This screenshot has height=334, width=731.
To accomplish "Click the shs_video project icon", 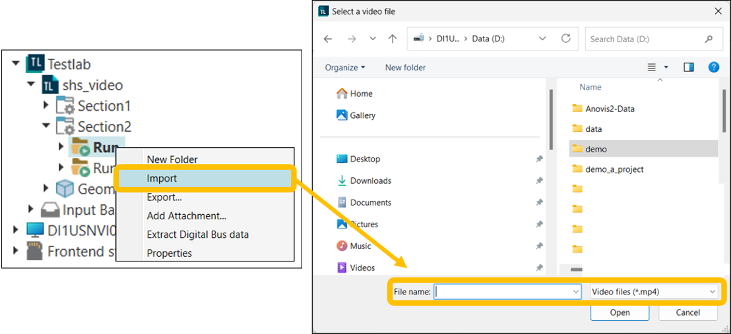I will point(50,85).
